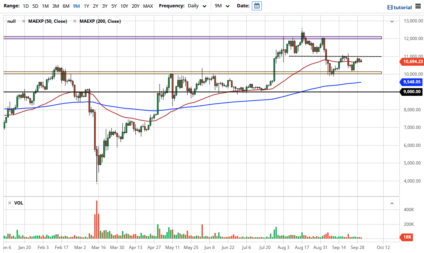Open the 9M period dropdown
The height and width of the screenshot is (253, 424).
[x=222, y=6]
